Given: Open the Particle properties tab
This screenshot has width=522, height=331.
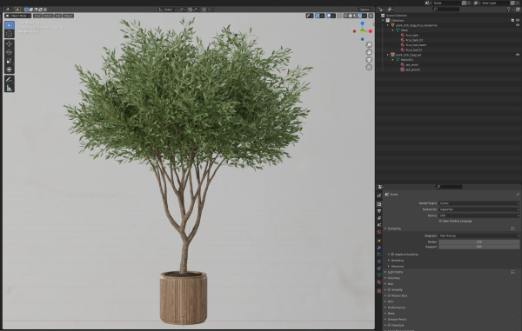Looking at the screenshot, I should pyautogui.click(x=379, y=255).
